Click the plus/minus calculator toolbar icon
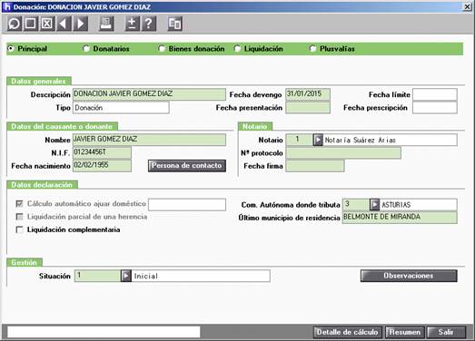This screenshot has width=475, height=341. pyautogui.click(x=132, y=24)
